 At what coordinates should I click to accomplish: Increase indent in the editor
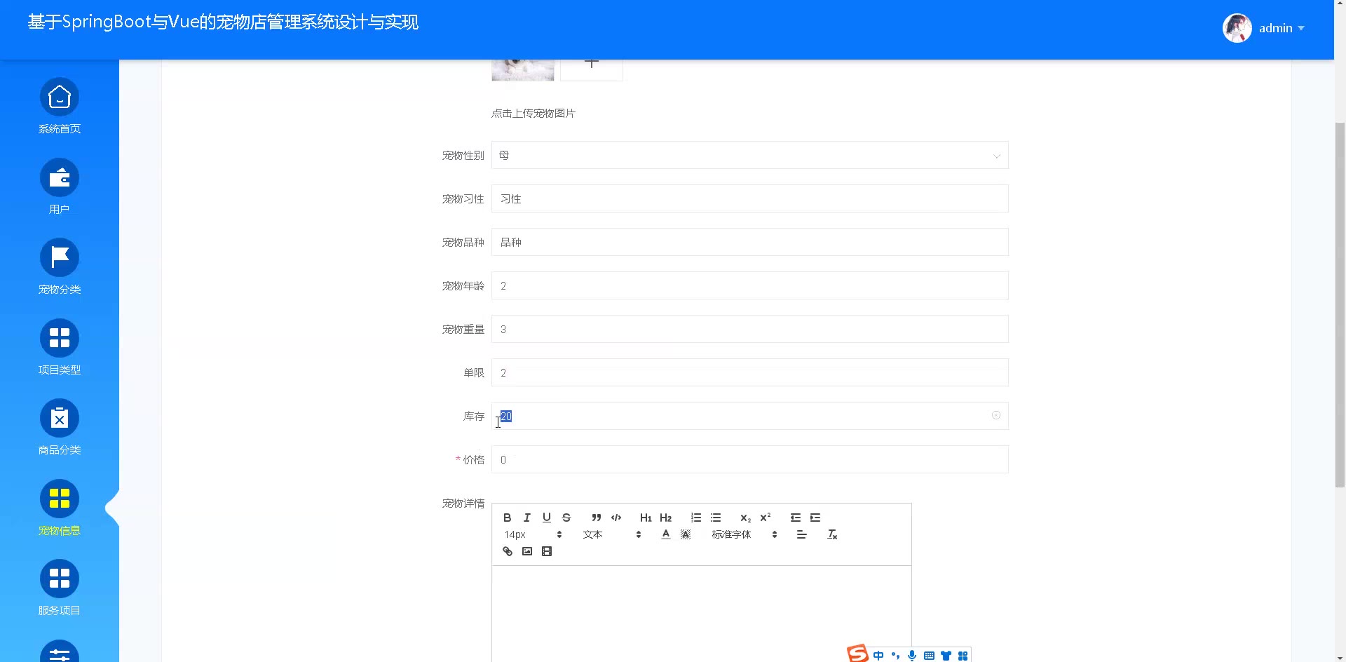815,518
